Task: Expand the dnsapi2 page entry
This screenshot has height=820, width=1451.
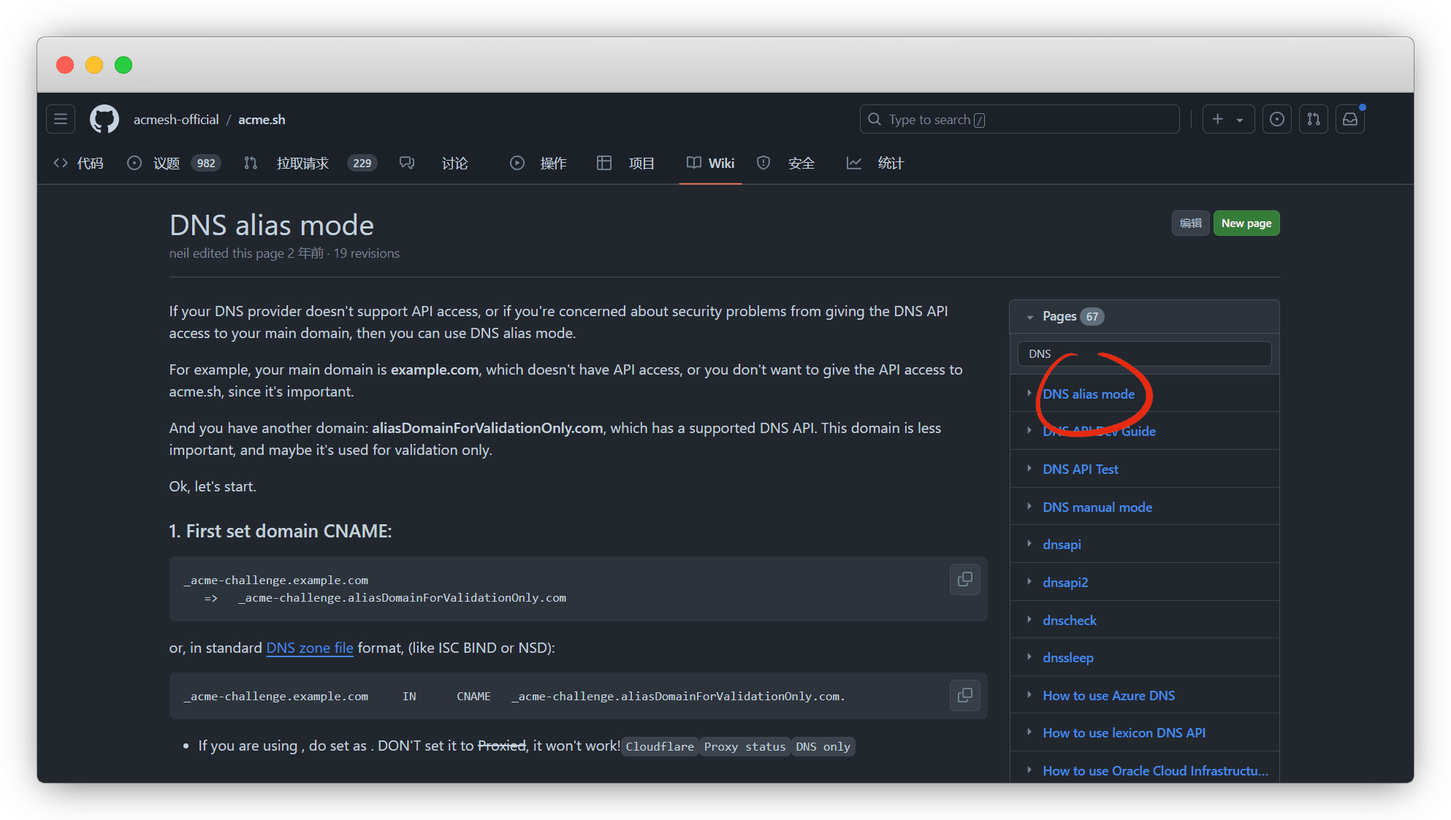Action: coord(1029,581)
